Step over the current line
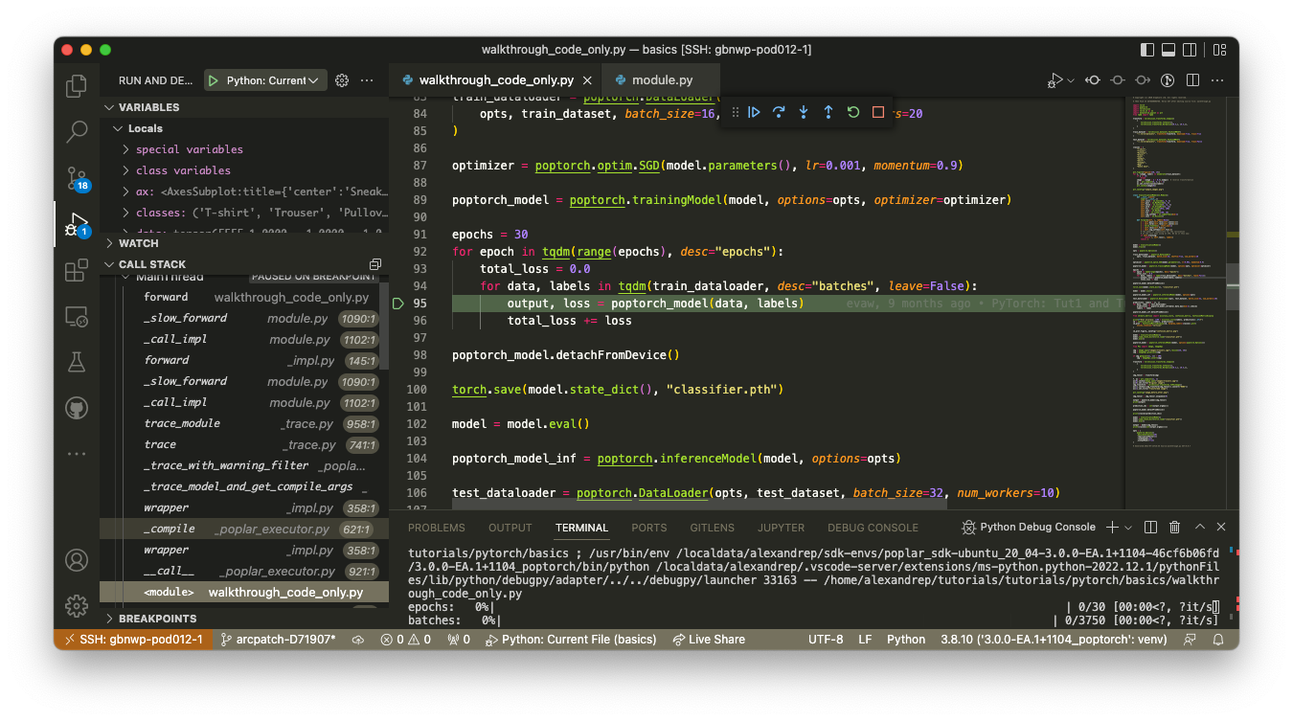The image size is (1293, 721). pos(779,112)
